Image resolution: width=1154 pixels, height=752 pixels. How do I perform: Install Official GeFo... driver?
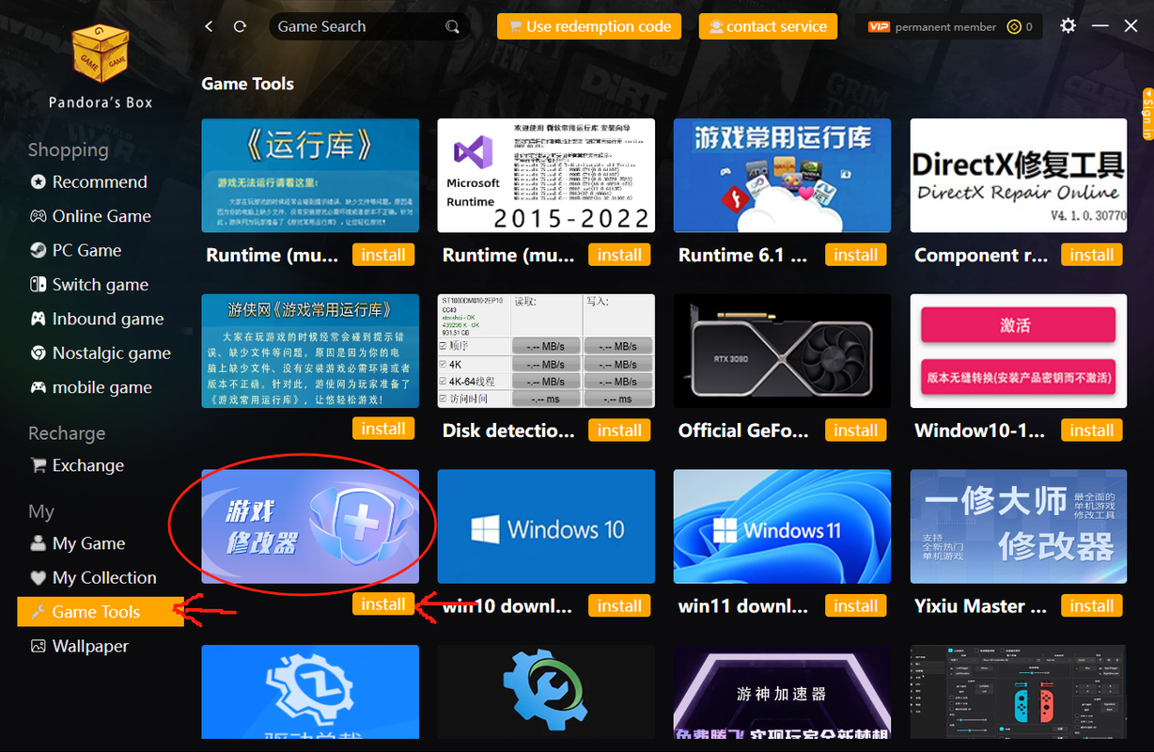[855, 431]
